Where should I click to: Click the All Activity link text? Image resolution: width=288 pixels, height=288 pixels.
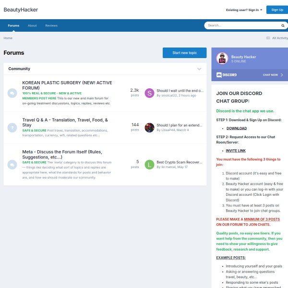tap(280, 38)
